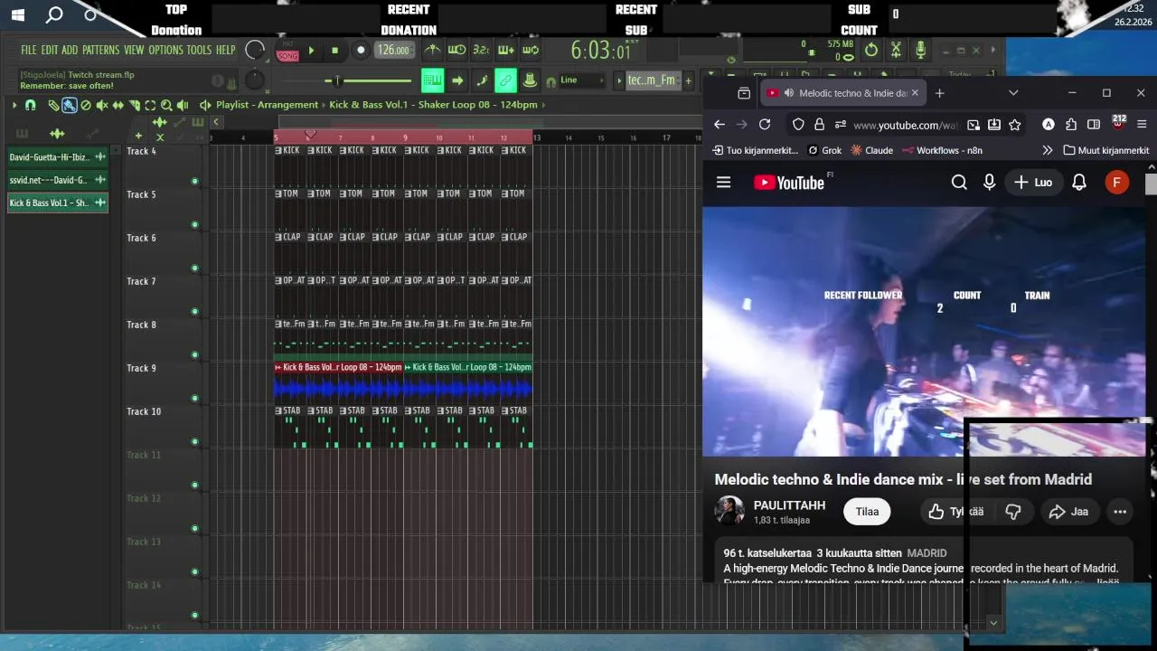1157x651 pixels.
Task: Expand the list all tabs chevron
Action: coord(1013,93)
